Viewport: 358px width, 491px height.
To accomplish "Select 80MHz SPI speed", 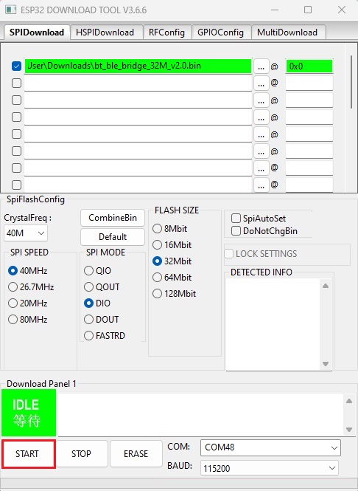I will point(27,320).
